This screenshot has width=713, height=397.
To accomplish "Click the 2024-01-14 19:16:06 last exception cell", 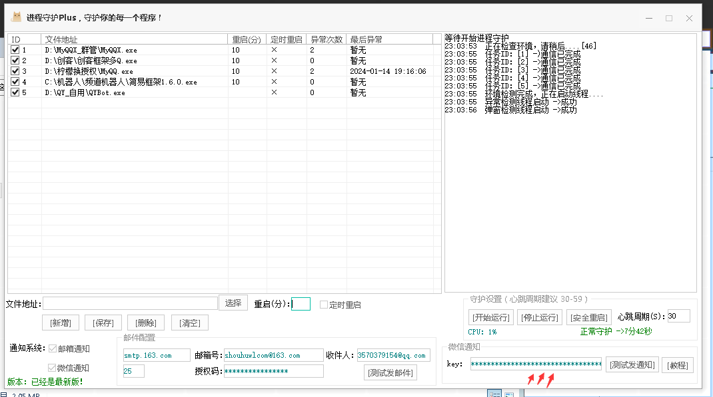I will click(388, 71).
